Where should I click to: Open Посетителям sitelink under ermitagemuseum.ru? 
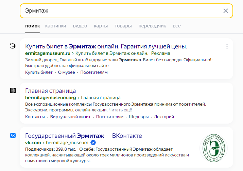coord(94,72)
